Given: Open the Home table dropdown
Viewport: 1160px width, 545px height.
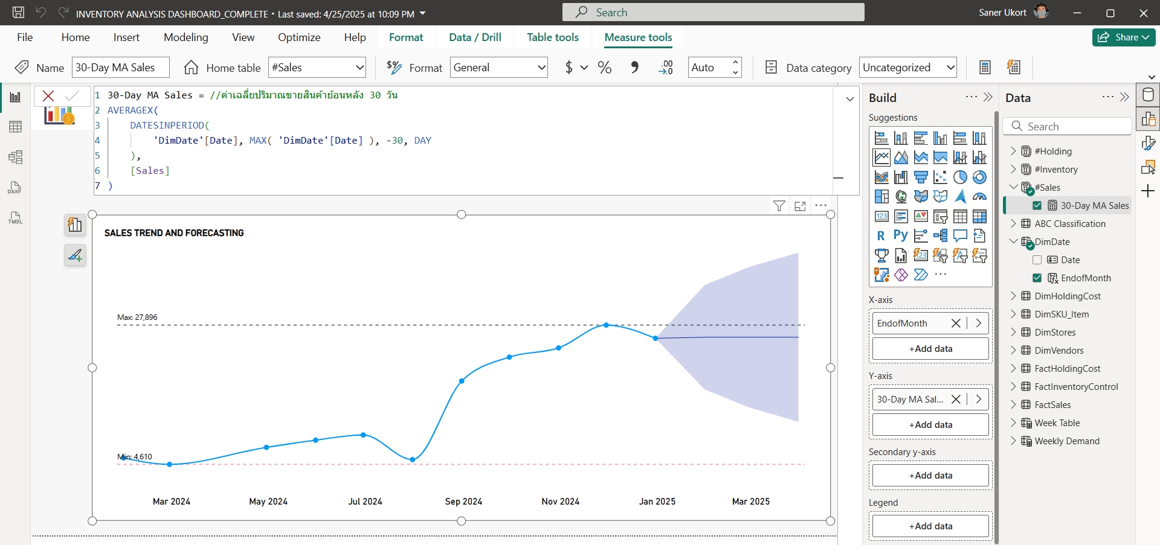Looking at the screenshot, I should [x=317, y=68].
